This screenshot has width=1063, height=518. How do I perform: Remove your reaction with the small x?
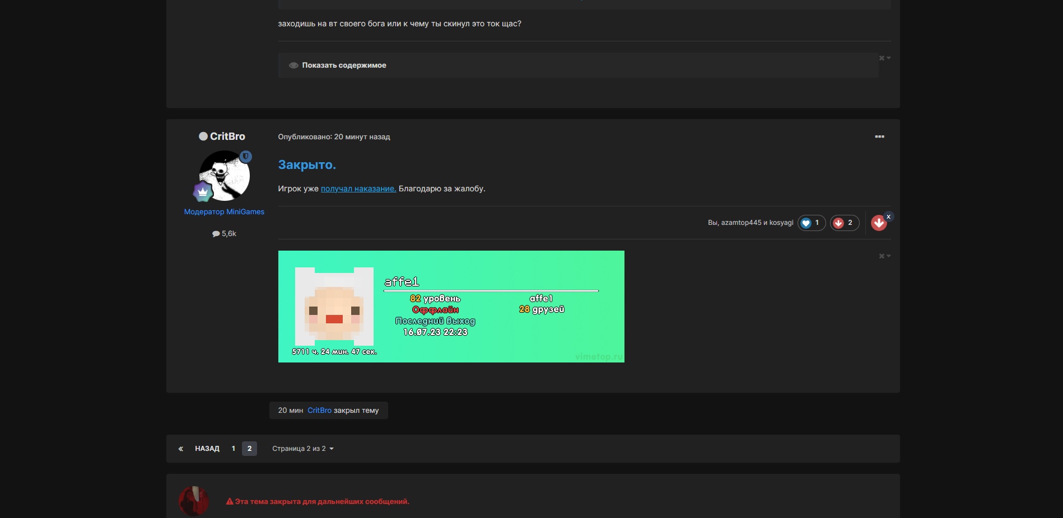[x=888, y=216]
